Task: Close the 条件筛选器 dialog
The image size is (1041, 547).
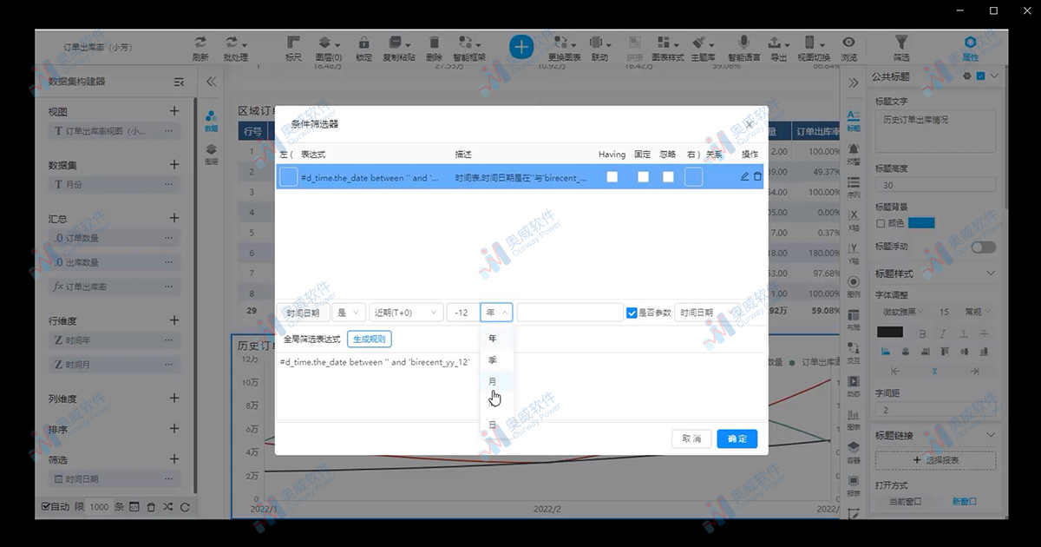Action: point(750,124)
